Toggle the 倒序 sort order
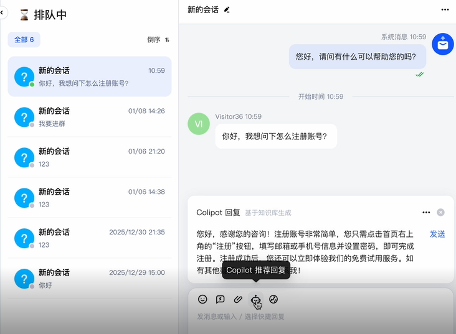This screenshot has height=334, width=456. click(x=158, y=40)
